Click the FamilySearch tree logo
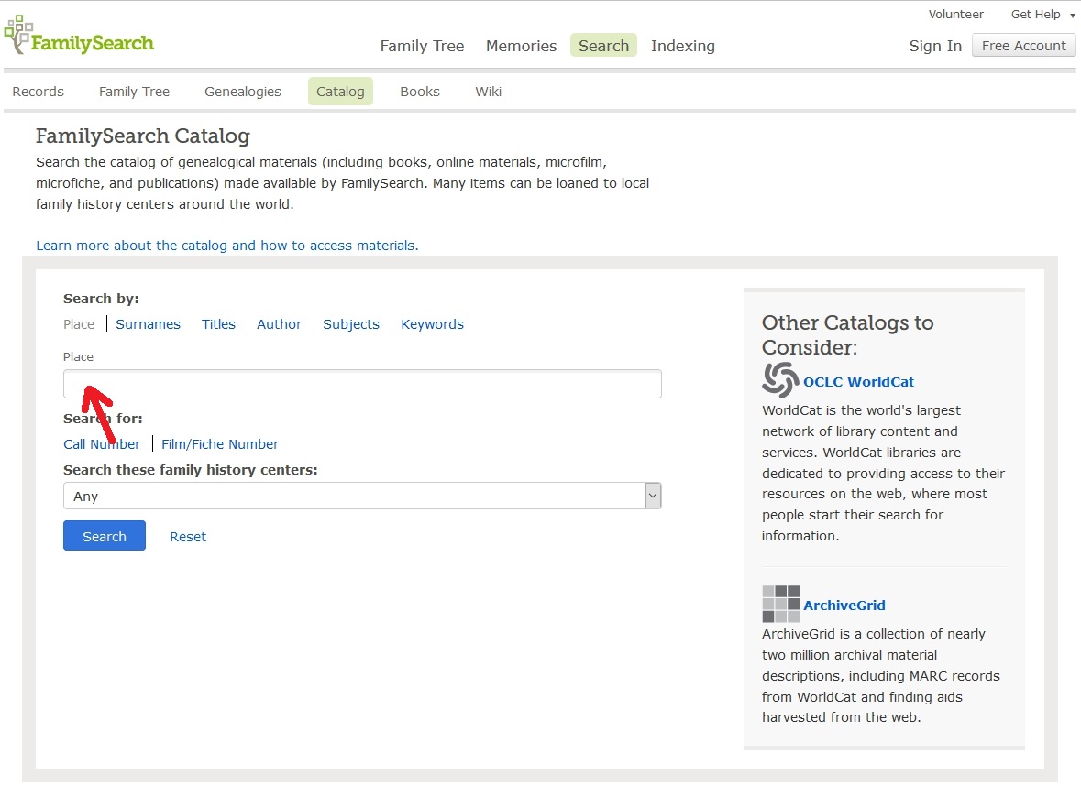The height and width of the screenshot is (786, 1081). 18,35
